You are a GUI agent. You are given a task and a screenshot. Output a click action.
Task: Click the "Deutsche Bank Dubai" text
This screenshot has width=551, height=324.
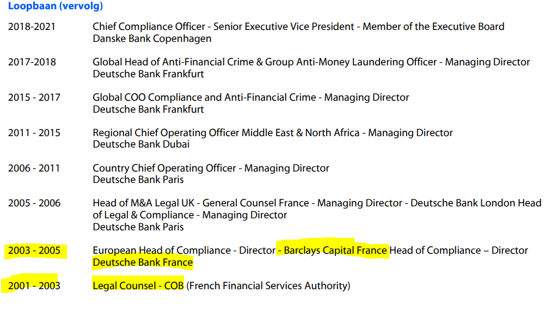tap(141, 144)
